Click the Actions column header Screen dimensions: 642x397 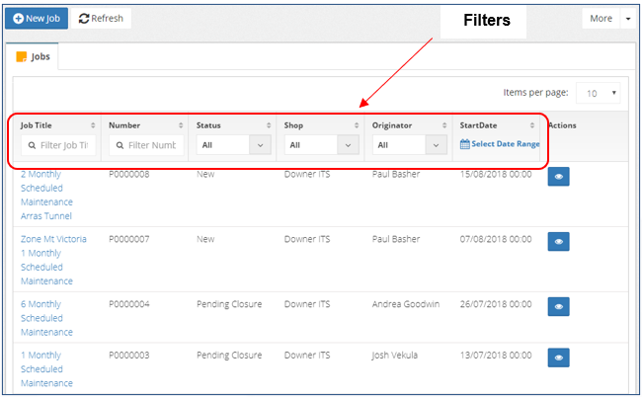tap(562, 125)
